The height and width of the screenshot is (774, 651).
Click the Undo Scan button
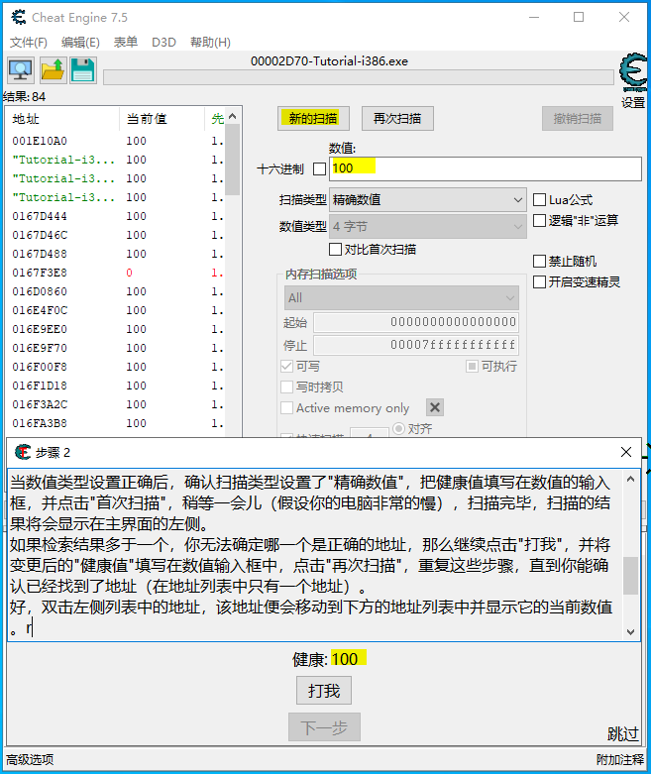tap(577, 119)
